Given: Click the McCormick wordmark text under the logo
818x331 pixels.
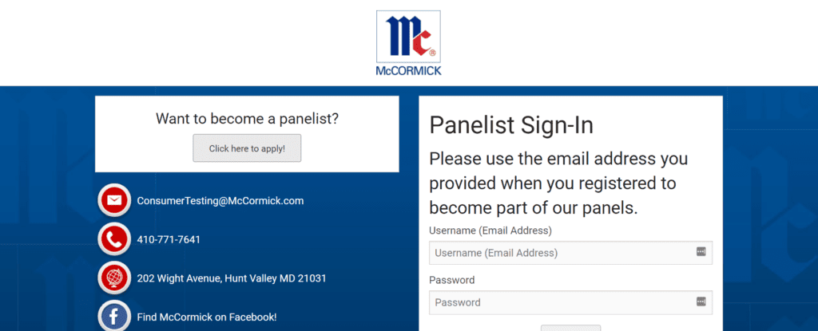Looking at the screenshot, I should tap(408, 70).
